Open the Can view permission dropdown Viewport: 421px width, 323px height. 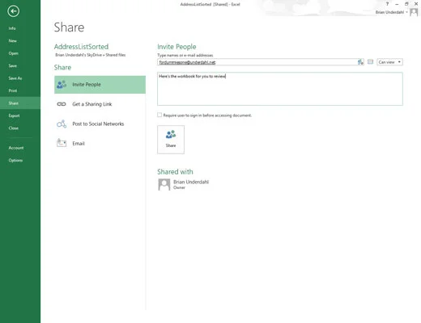[389, 62]
